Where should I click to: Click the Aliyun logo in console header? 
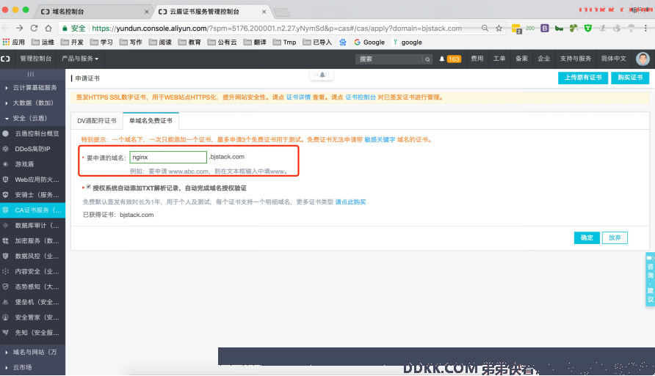[5, 59]
